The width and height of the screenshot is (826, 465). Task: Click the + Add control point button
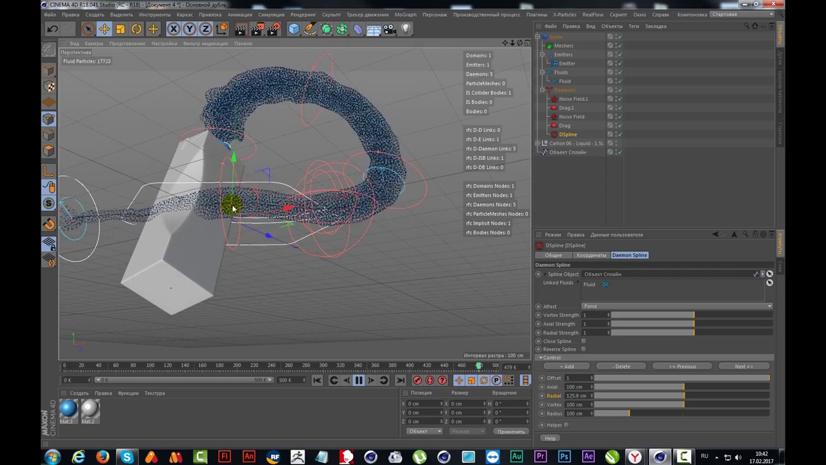pos(567,366)
